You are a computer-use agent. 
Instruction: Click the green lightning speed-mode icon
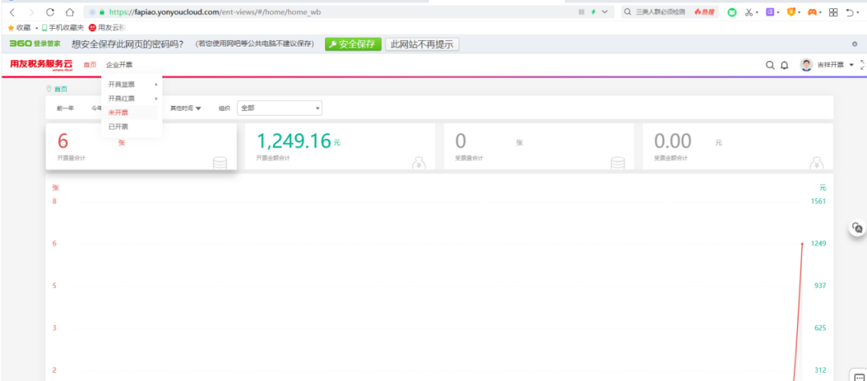[593, 11]
